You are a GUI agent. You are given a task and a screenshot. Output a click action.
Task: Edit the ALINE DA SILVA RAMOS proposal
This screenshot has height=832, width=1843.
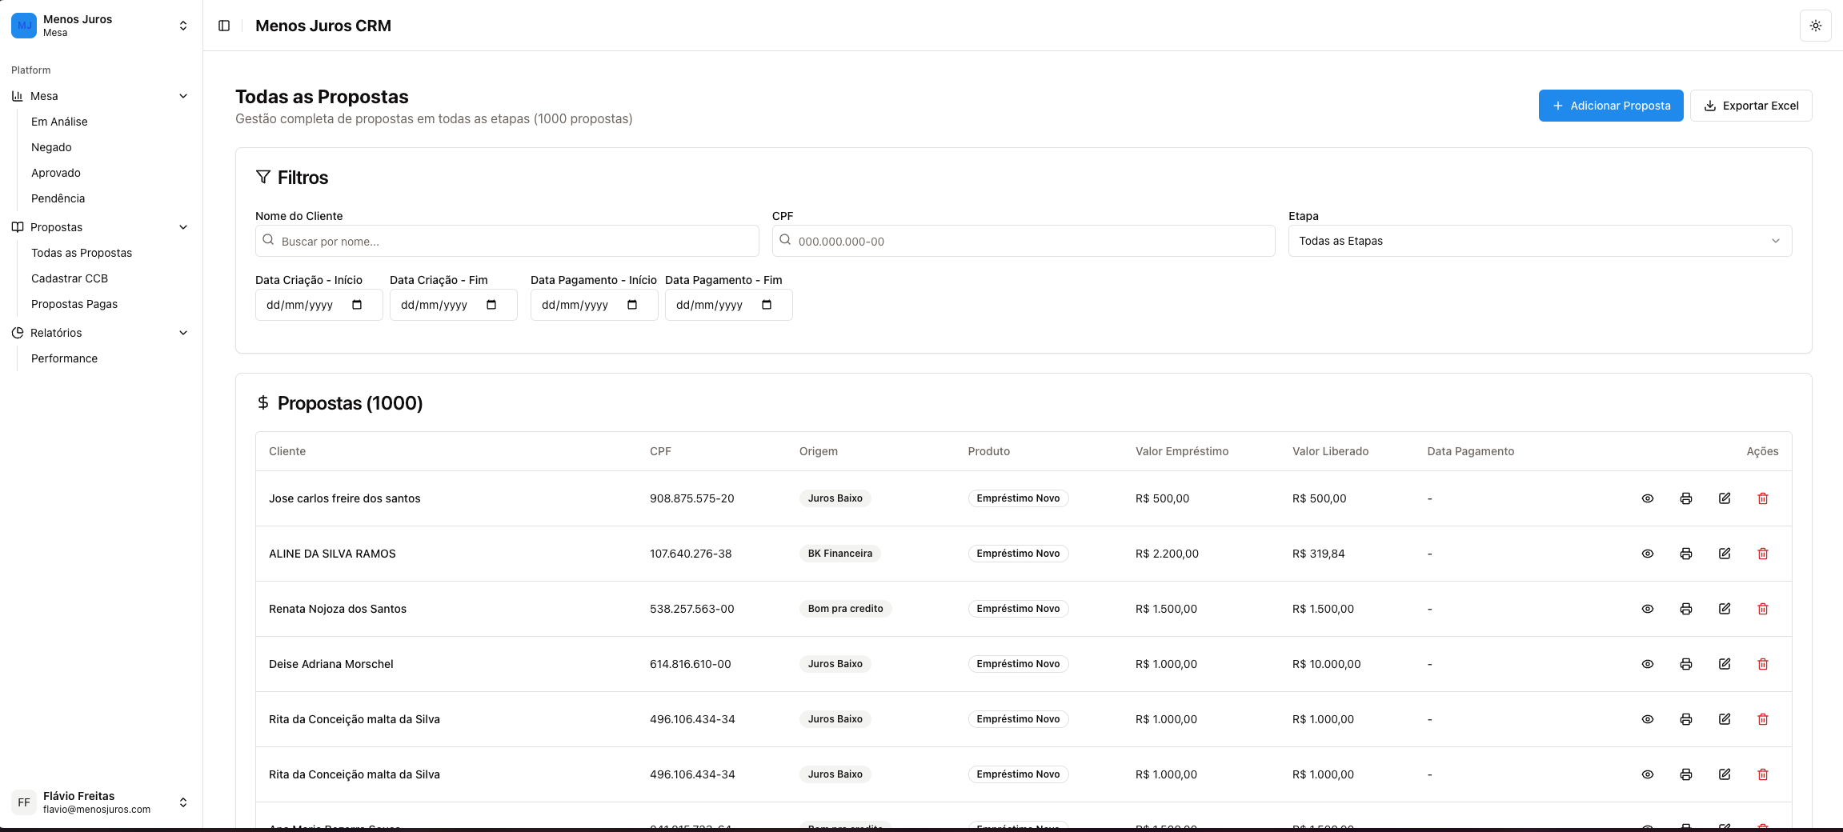pos(1725,554)
